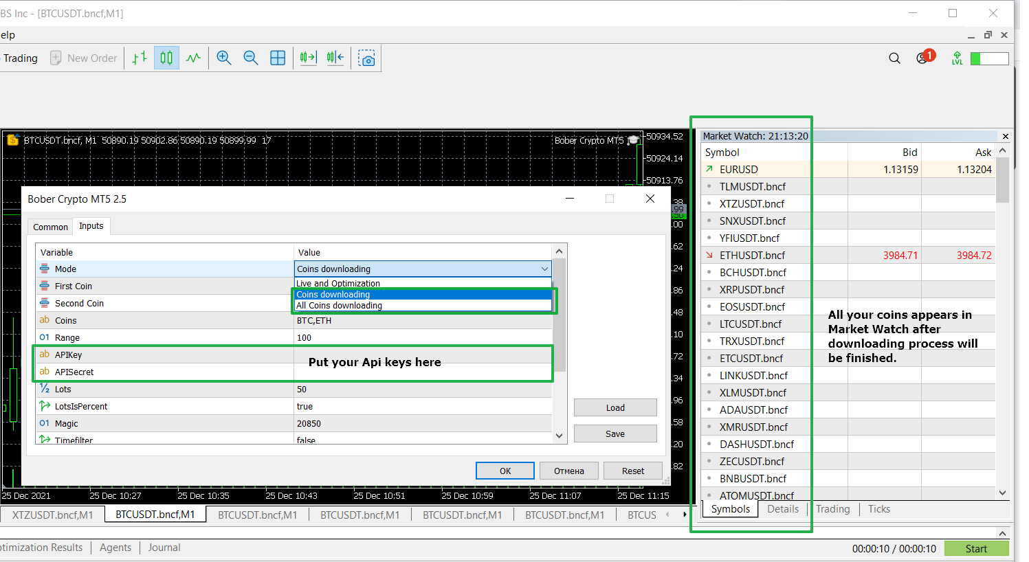Select the line chart icon

(x=193, y=58)
